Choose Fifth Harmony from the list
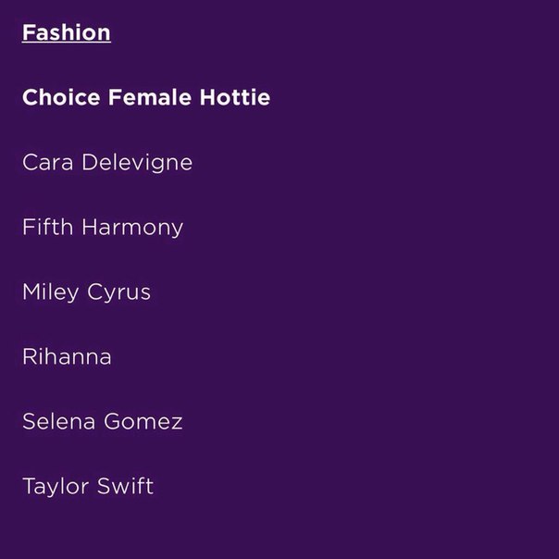559x559 pixels. [103, 228]
